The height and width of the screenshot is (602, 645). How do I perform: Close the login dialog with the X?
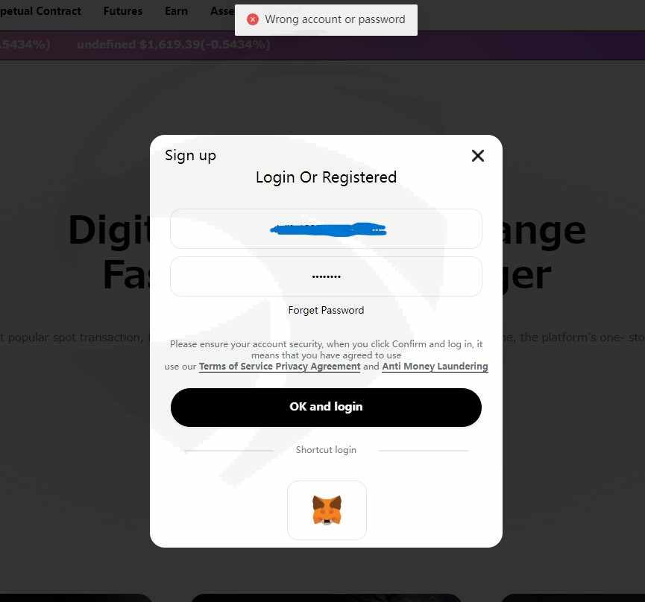coord(477,155)
